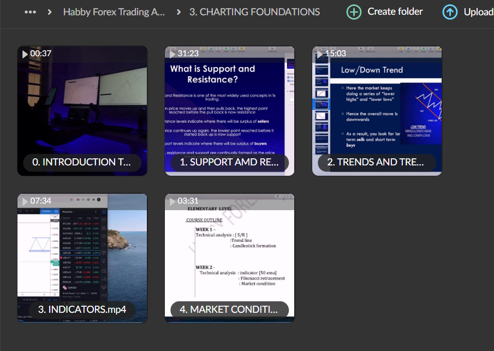
Task: Click the 1. SUPPORT AMD RE filename label
Action: point(229,162)
